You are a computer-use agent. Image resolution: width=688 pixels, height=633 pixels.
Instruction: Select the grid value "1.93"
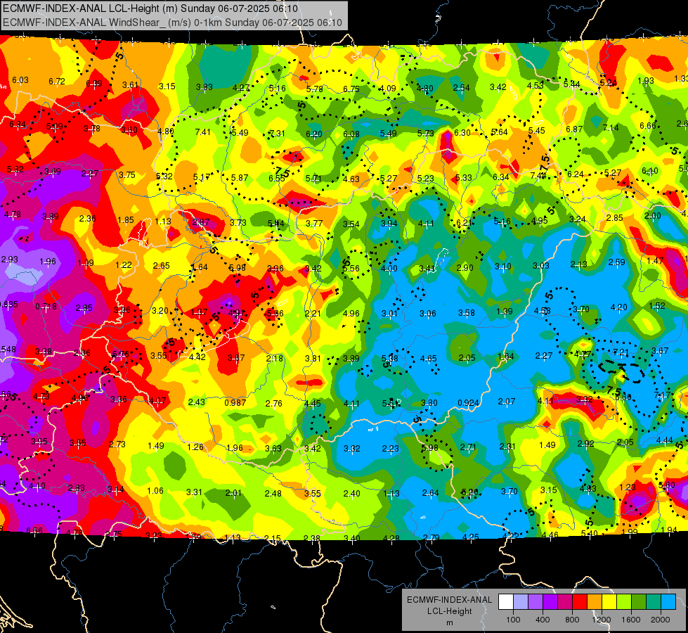pyautogui.click(x=645, y=80)
